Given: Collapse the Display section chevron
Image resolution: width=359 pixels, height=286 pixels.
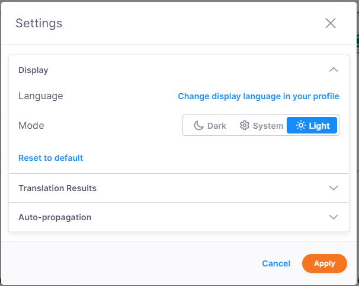Looking at the screenshot, I should (x=334, y=70).
